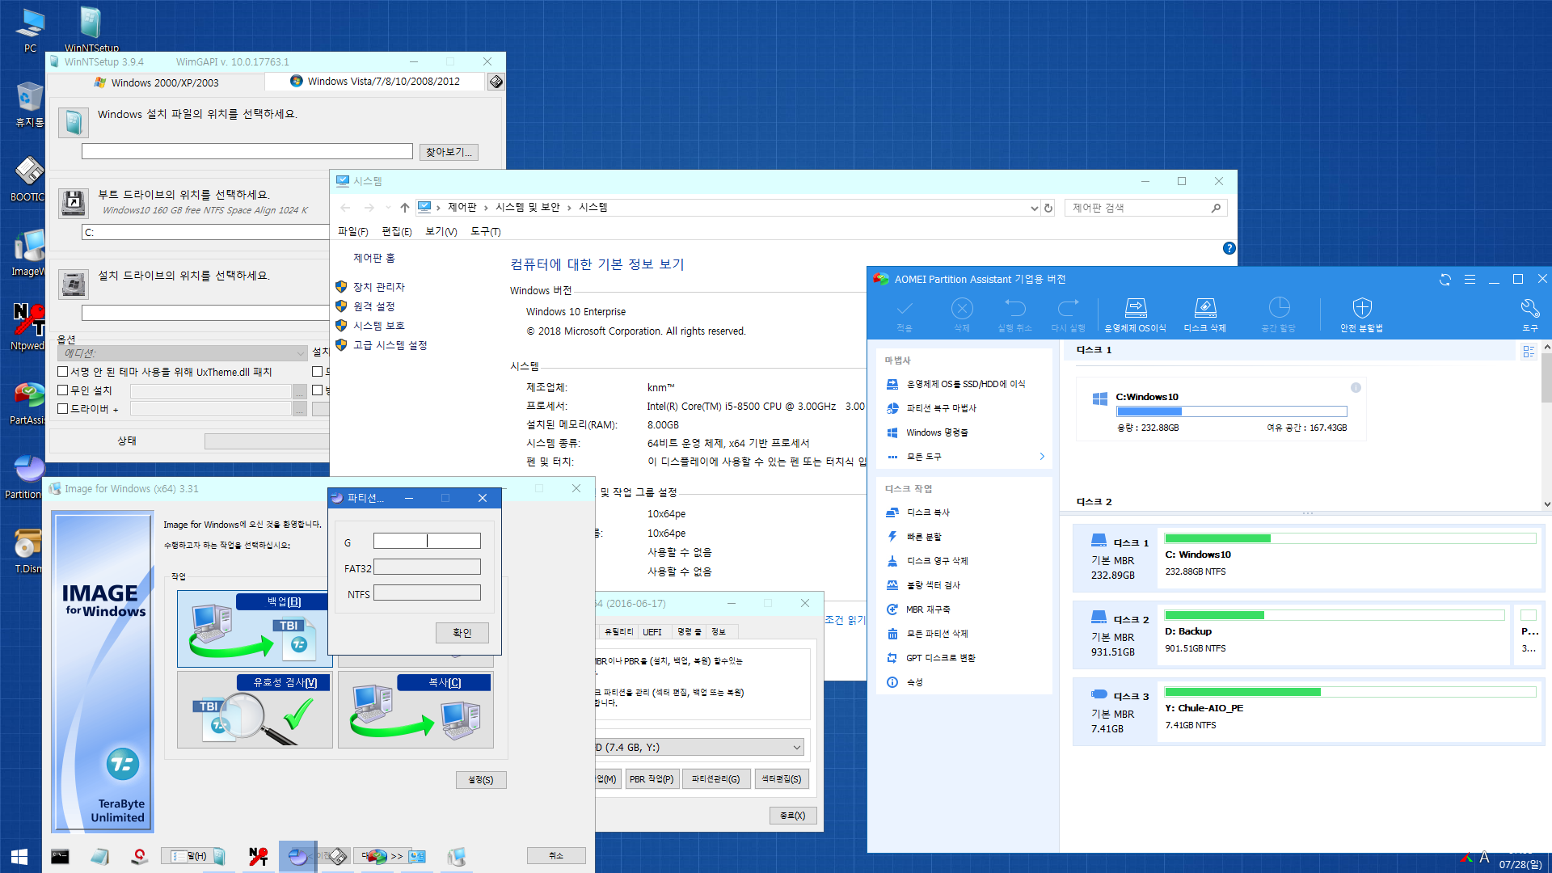The height and width of the screenshot is (873, 1552).
Task: Click the 운영체제 OS이식 toolbar icon in AOMEI
Action: click(x=1135, y=314)
